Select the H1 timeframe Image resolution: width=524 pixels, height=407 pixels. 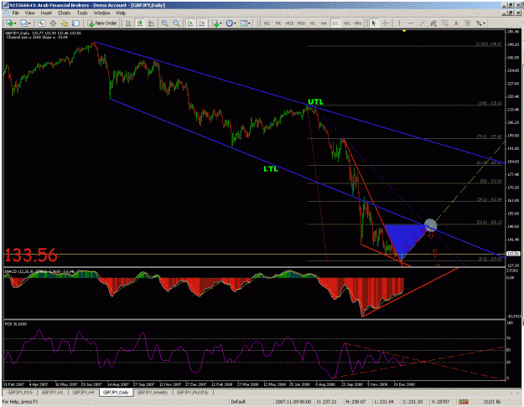pos(313,23)
